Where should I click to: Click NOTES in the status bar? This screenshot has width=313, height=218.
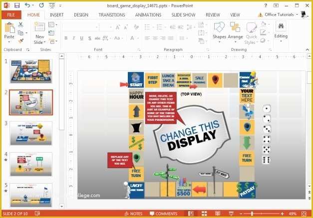tap(133, 214)
